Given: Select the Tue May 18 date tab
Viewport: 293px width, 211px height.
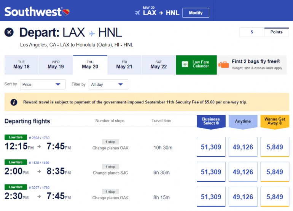Looking at the screenshot, I should (x=21, y=65).
